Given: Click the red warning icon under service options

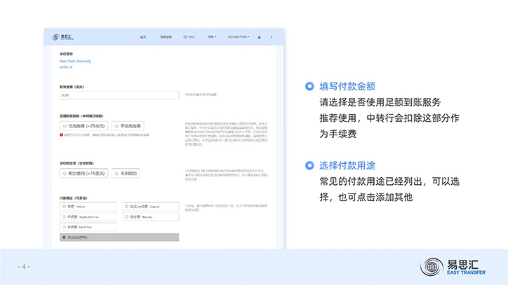Looking at the screenshot, I should 62,134.
